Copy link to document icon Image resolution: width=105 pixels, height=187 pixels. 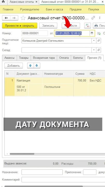click(x=93, y=18)
